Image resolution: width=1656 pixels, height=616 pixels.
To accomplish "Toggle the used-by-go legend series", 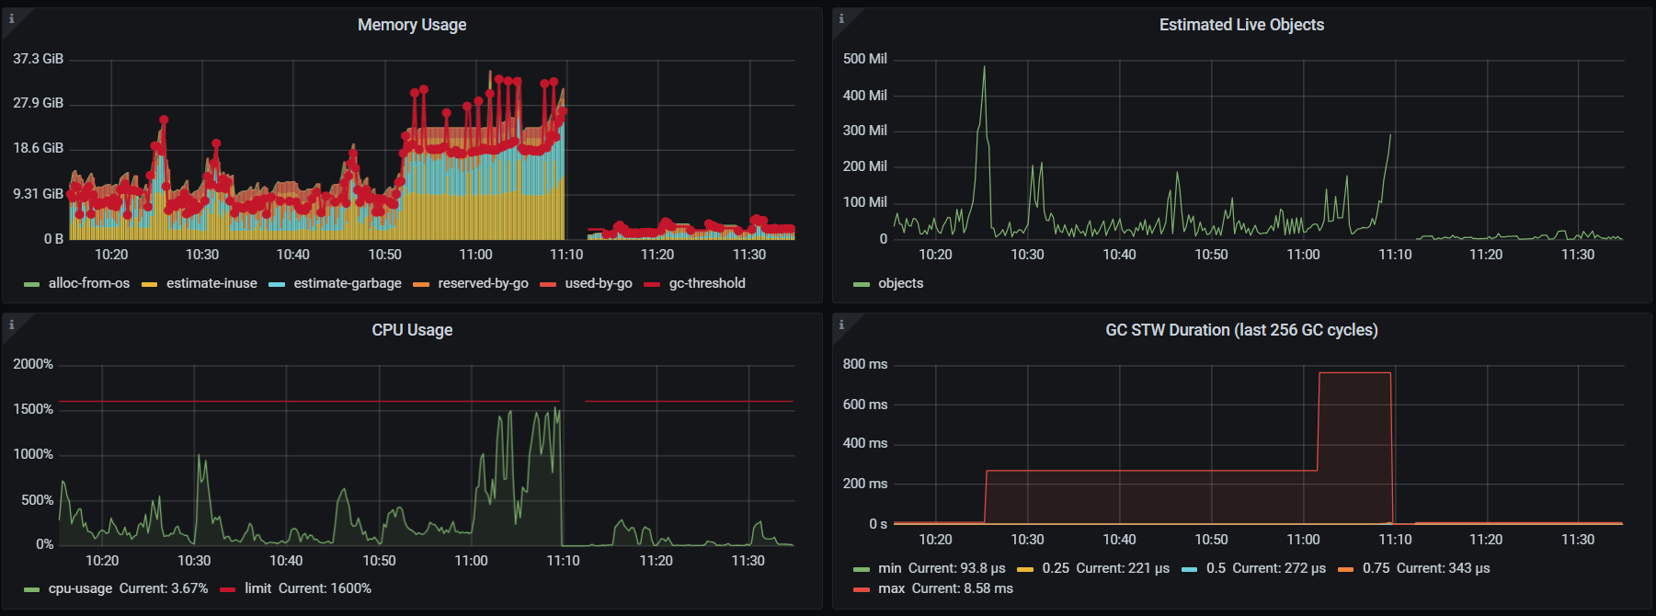I will click(599, 283).
